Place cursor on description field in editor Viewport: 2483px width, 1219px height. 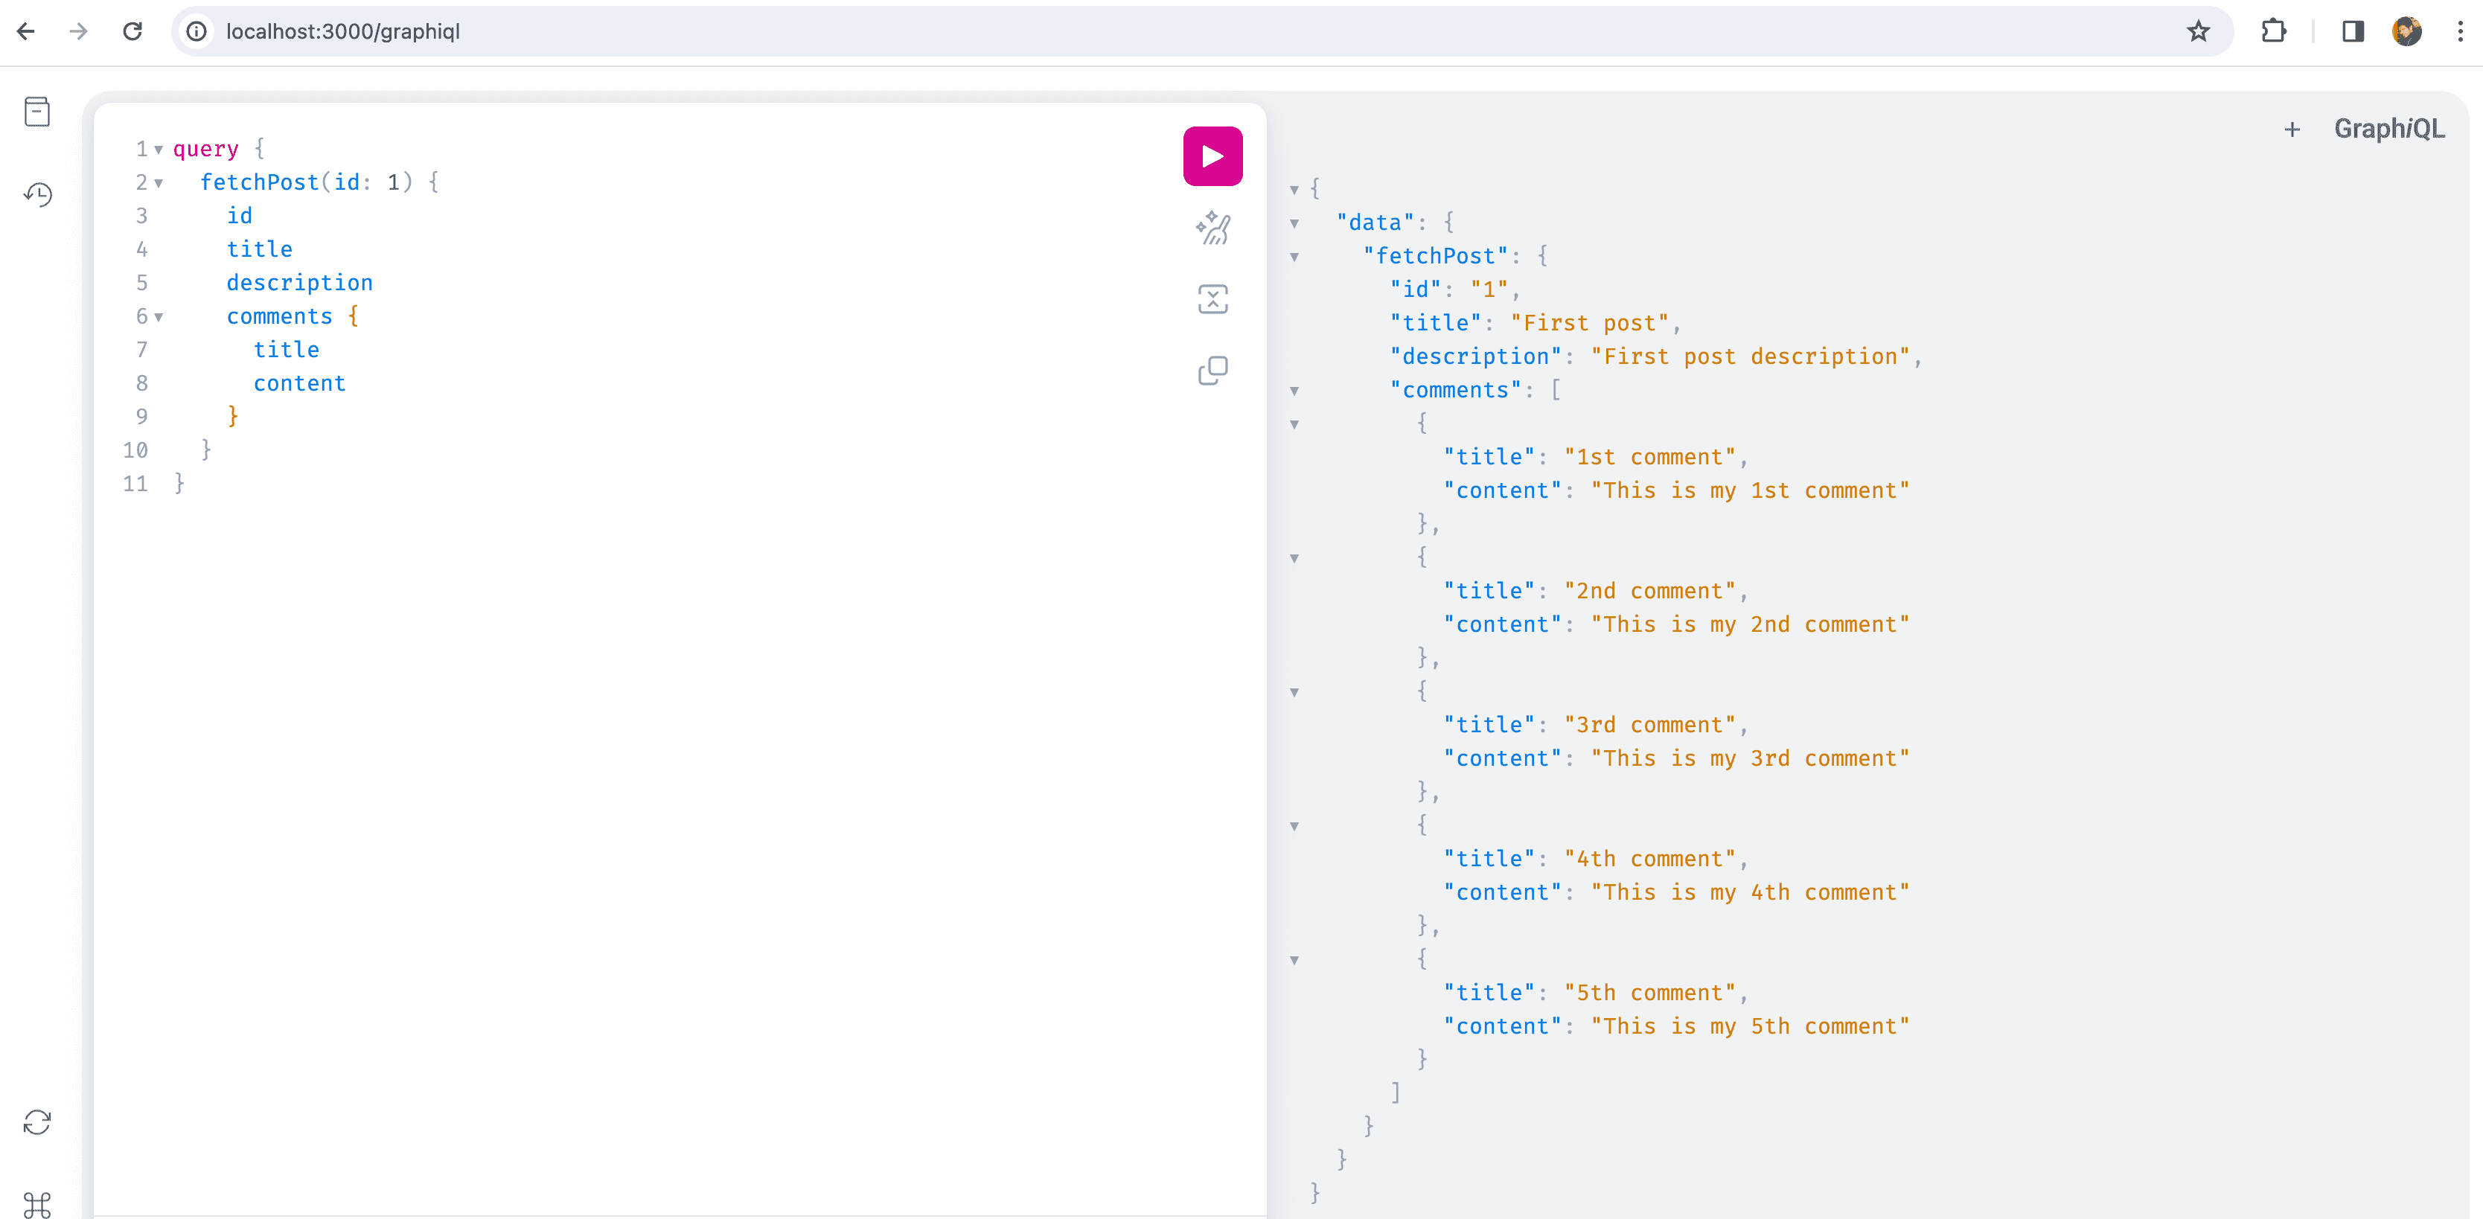(x=298, y=284)
